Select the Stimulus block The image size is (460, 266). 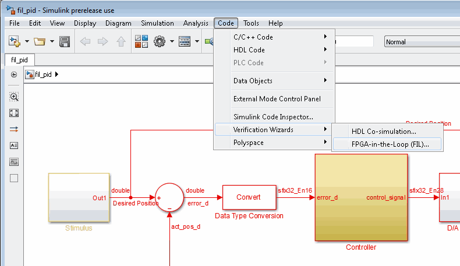click(79, 197)
